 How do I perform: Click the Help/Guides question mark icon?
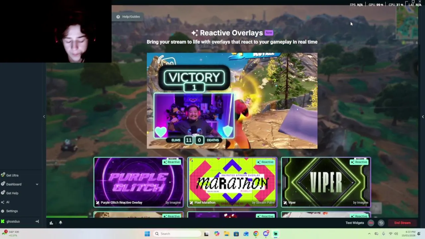(118, 17)
